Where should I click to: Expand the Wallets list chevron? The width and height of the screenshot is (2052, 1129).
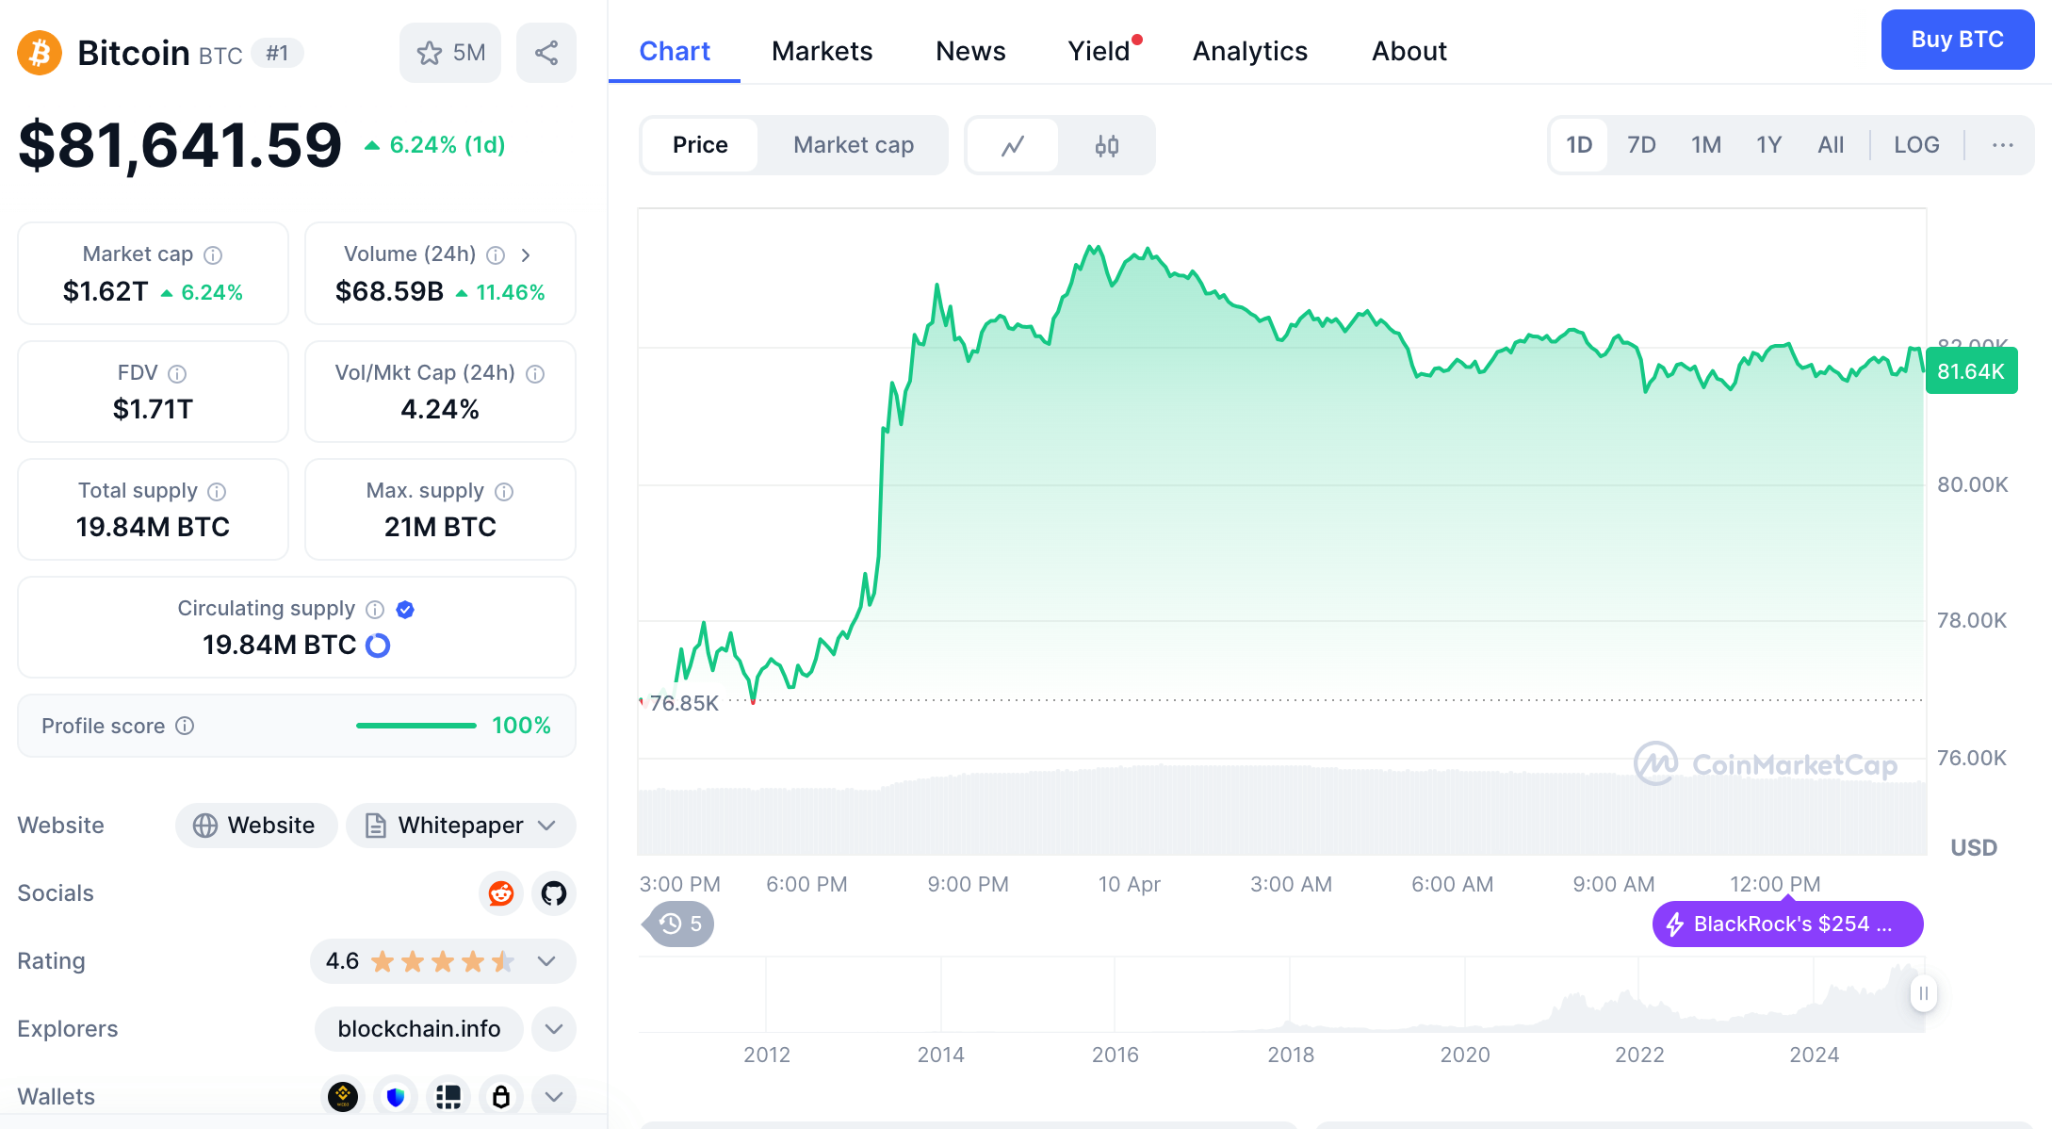pyautogui.click(x=553, y=1097)
